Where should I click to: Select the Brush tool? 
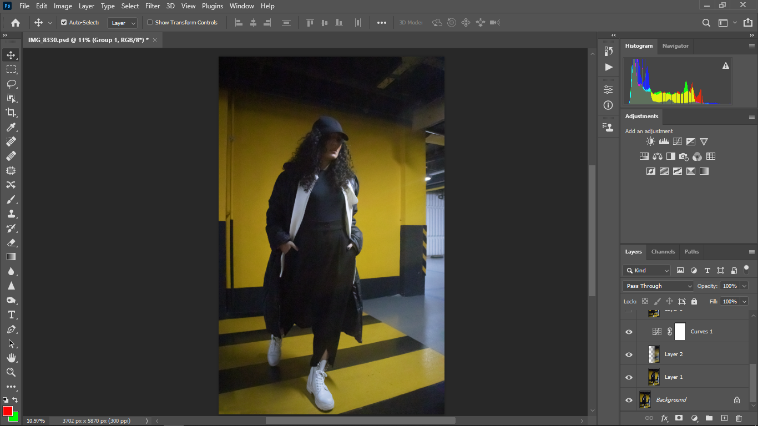click(x=11, y=199)
